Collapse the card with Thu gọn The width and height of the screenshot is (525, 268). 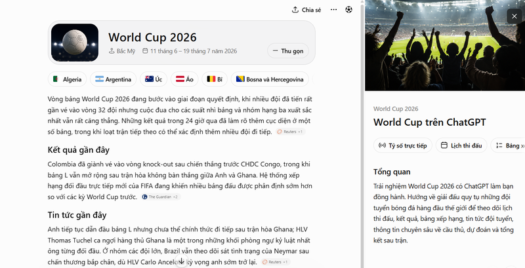click(x=288, y=51)
